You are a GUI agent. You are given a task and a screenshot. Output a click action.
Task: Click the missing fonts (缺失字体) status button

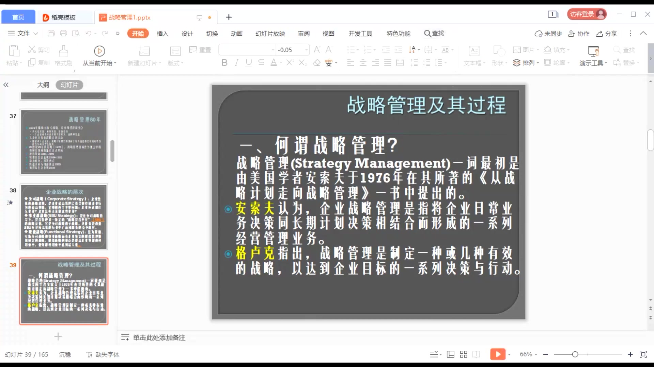point(103,354)
